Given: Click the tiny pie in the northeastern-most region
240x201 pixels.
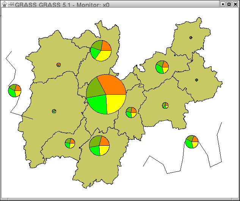Looking at the screenshot, I should (191, 37).
